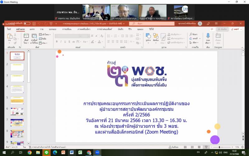This screenshot has height=156, width=249.
Task: Open the Transitions (การเปลี่ยน) ribbon tab
Action: coord(67,29)
